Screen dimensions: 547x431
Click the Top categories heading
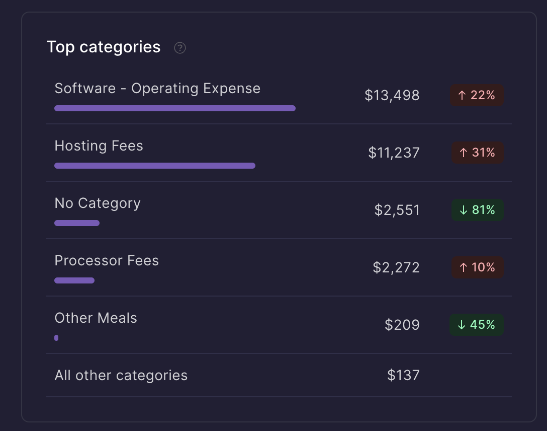(104, 47)
